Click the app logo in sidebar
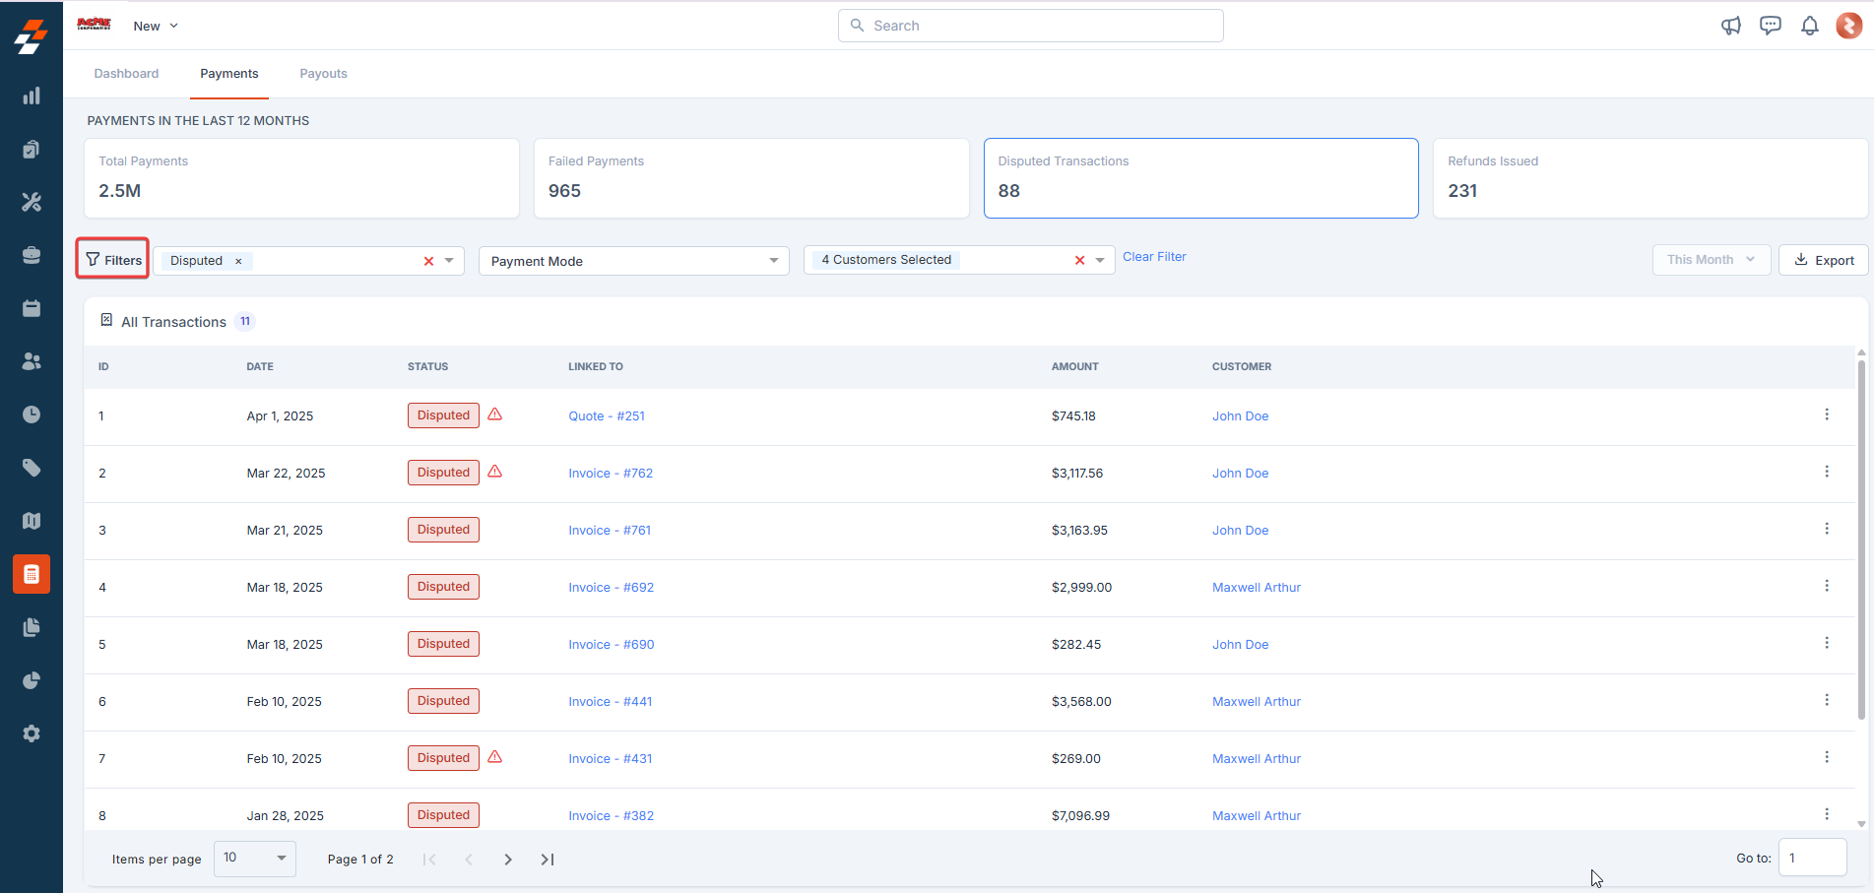 (x=31, y=36)
